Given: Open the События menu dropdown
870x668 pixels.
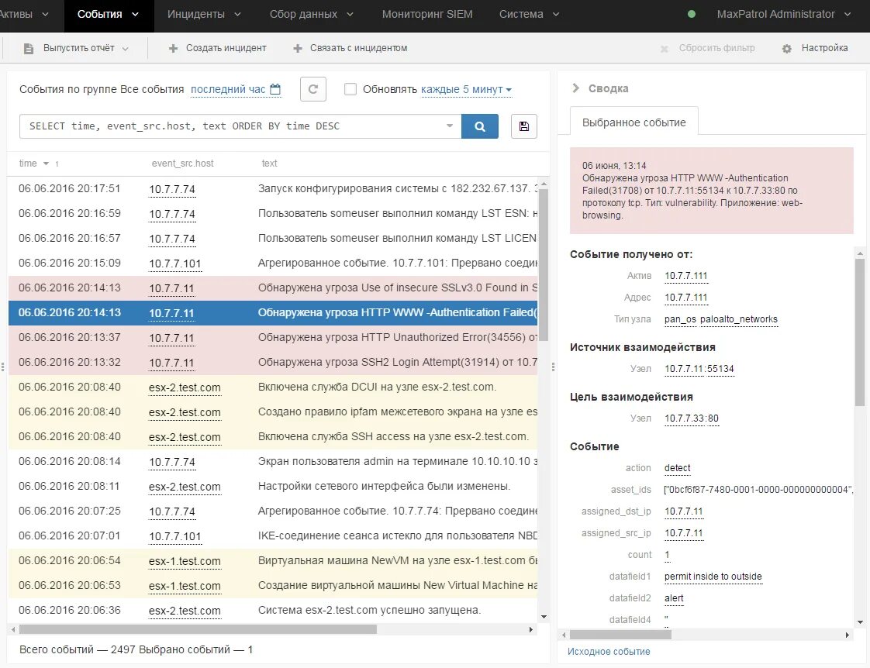Looking at the screenshot, I should [109, 15].
